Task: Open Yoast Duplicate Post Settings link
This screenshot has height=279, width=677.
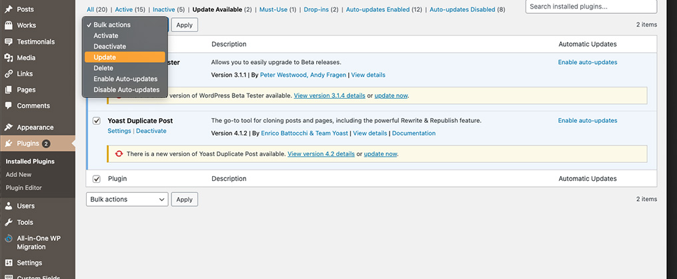Action: point(119,131)
